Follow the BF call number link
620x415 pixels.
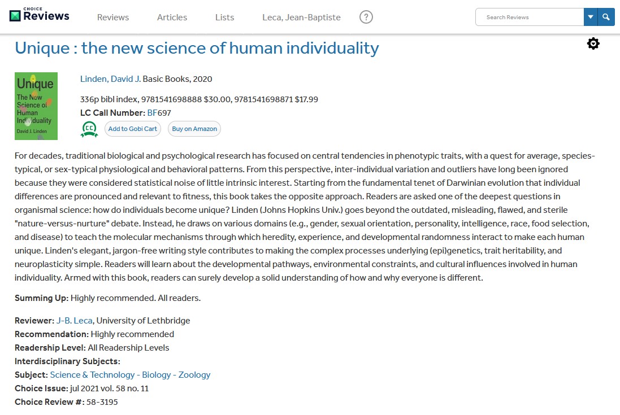[152, 113]
